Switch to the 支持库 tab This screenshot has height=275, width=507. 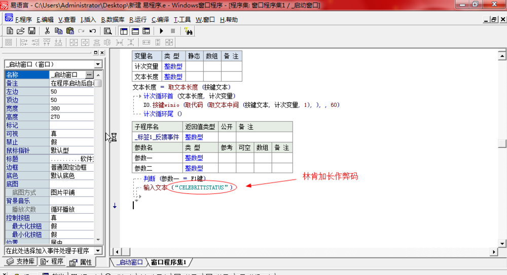click(20, 262)
